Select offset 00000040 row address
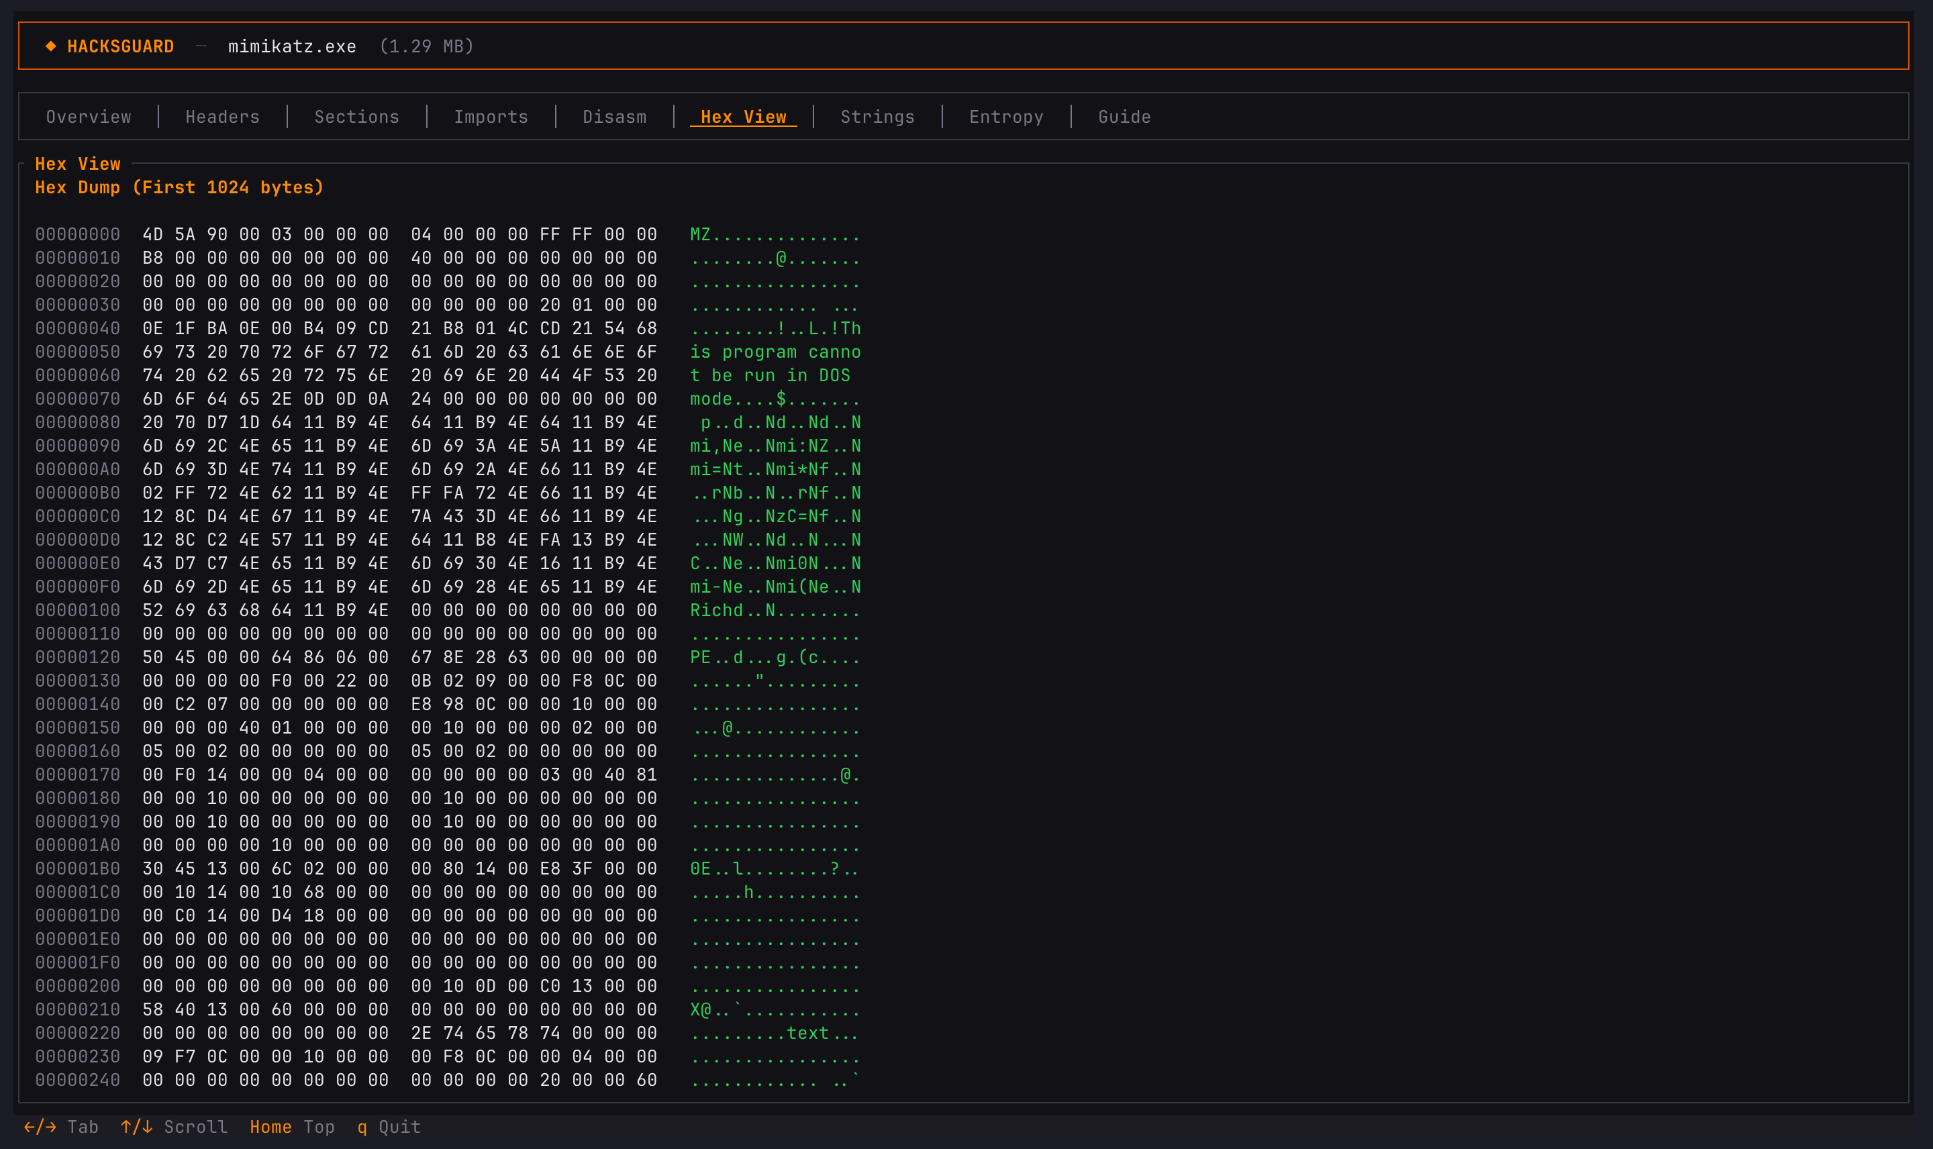Image resolution: width=1933 pixels, height=1149 pixels. (77, 328)
